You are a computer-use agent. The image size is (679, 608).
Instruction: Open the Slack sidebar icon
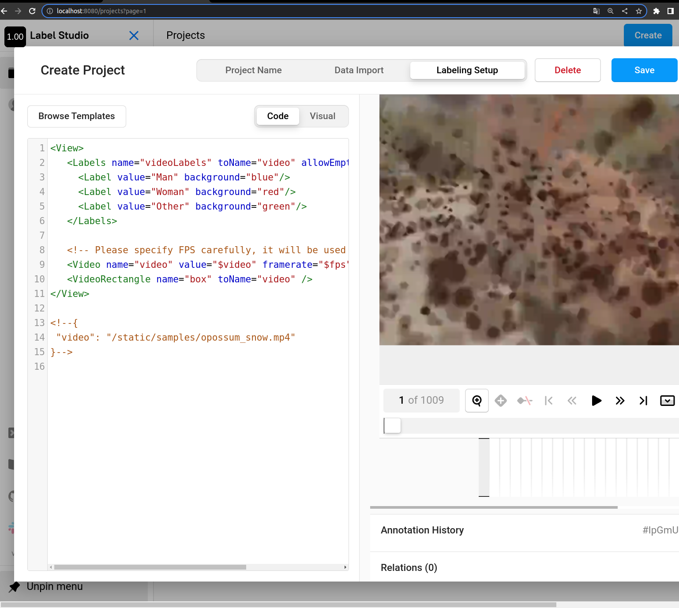click(12, 529)
